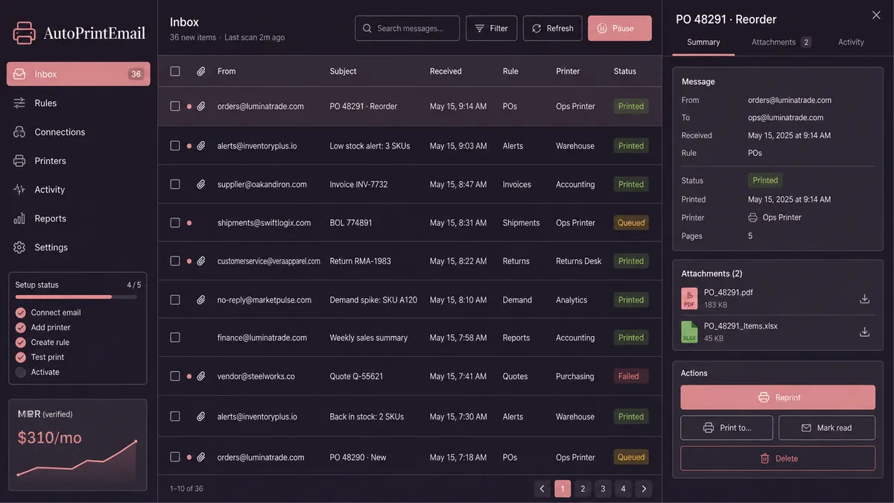Click the Test print setup step
Viewport: 894px width, 503px height.
[47, 357]
